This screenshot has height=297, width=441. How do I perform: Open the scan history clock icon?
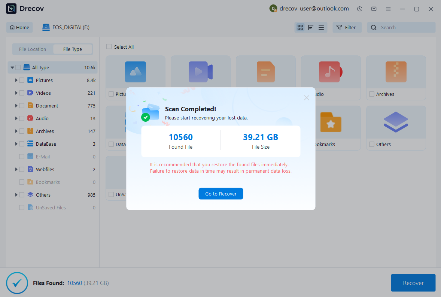359,9
